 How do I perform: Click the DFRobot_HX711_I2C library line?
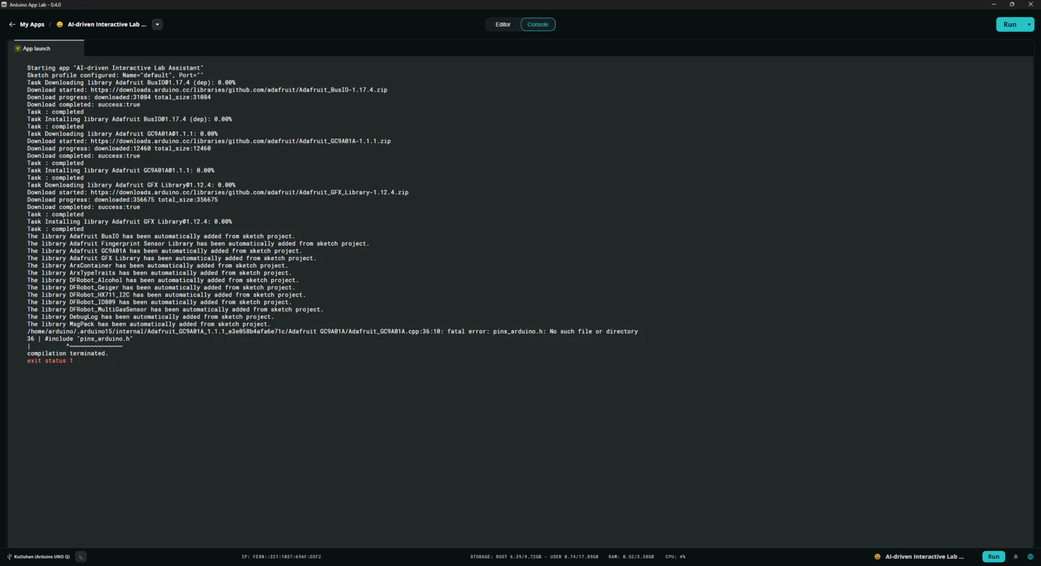(166, 295)
